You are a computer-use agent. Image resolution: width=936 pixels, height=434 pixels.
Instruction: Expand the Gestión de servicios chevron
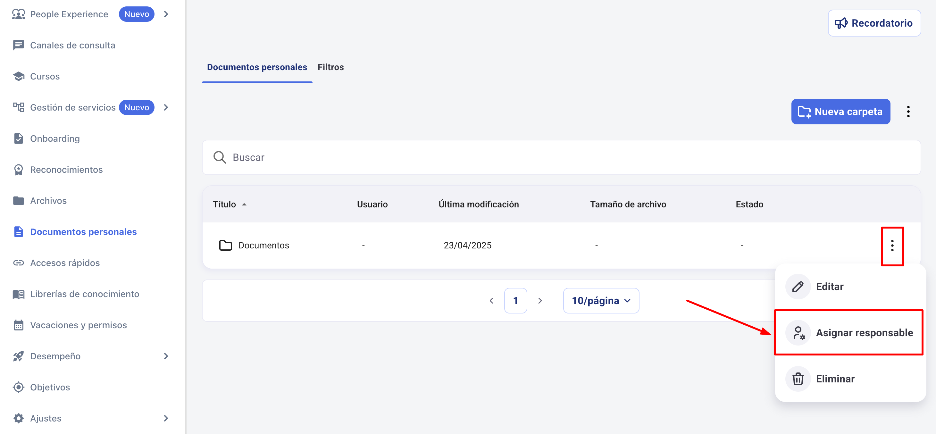[166, 107]
